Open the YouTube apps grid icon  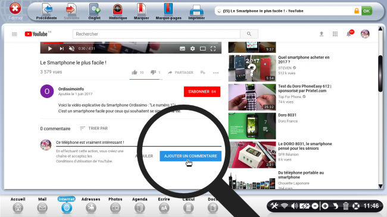click(x=335, y=34)
